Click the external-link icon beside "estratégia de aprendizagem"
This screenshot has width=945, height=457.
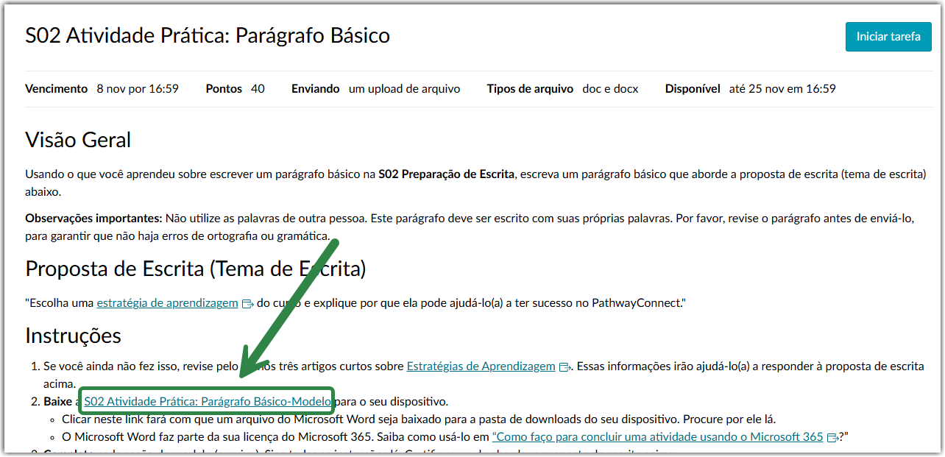pos(247,302)
